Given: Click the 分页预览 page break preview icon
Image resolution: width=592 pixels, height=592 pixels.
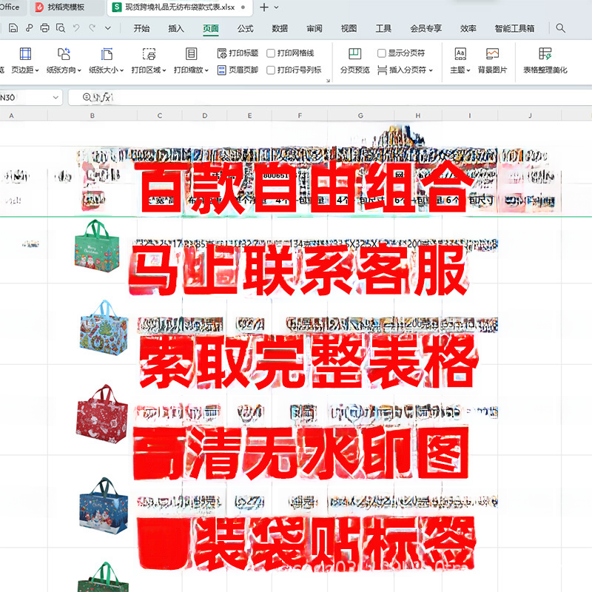Looking at the screenshot, I should (354, 55).
